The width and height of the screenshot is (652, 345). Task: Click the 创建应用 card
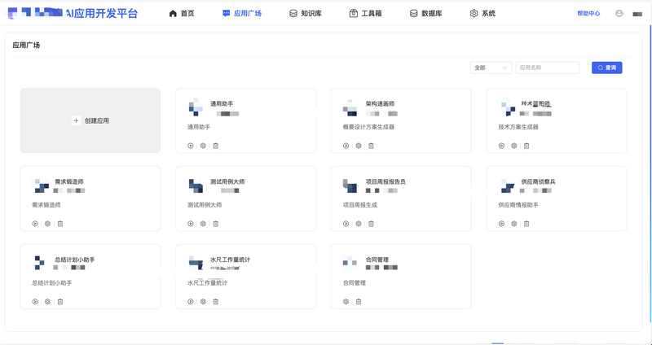point(90,120)
